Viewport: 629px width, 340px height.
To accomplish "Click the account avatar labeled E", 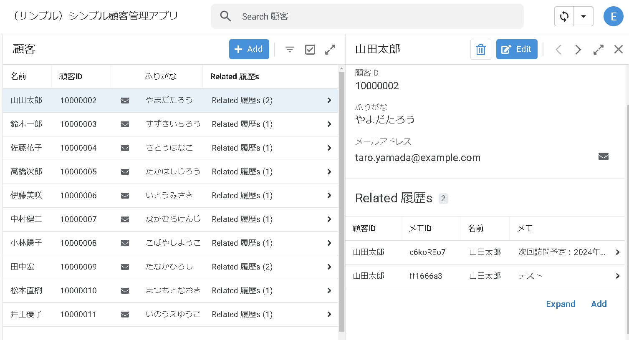I will 613,16.
